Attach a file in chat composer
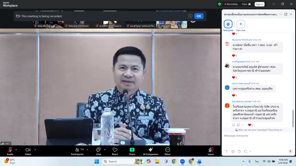296x166 pixels. click(x=239, y=151)
